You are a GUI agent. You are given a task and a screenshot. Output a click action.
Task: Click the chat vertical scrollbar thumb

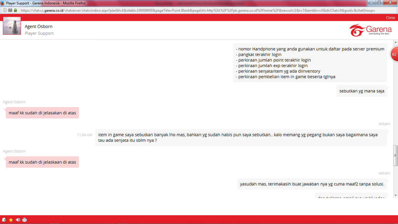pos(396,156)
